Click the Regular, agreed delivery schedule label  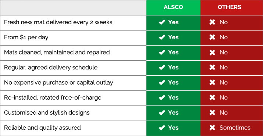coord(51,67)
